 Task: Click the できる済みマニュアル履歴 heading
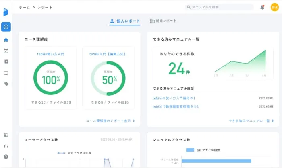coord(173,88)
